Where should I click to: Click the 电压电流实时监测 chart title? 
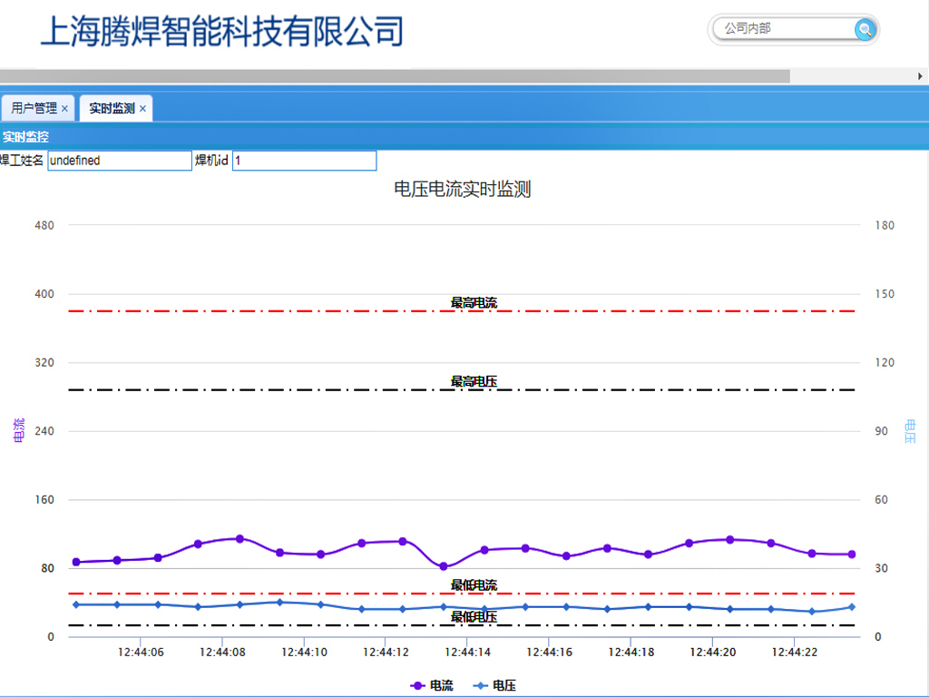(462, 189)
